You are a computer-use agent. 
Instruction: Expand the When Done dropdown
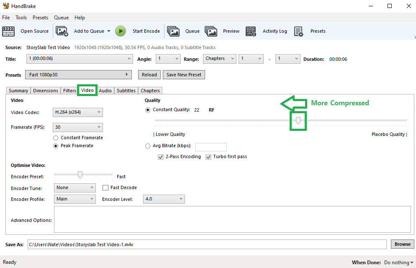click(x=398, y=263)
